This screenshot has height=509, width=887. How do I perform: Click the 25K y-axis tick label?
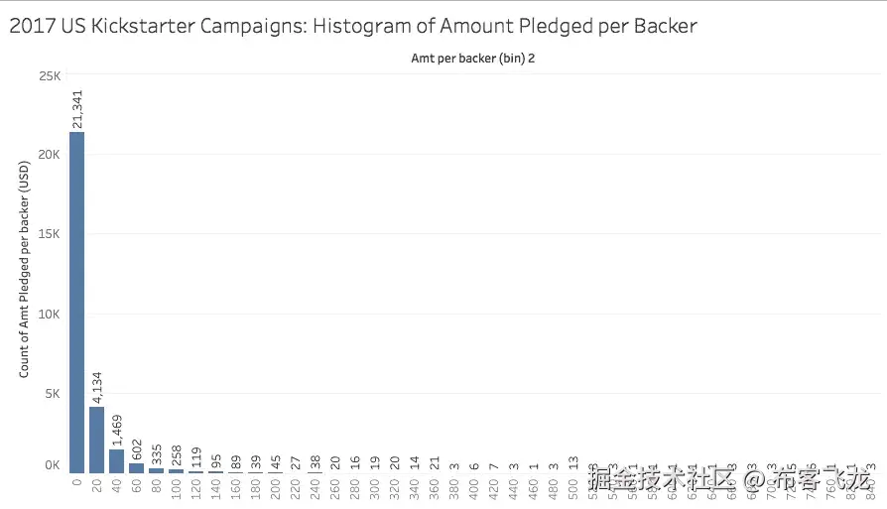(x=50, y=75)
